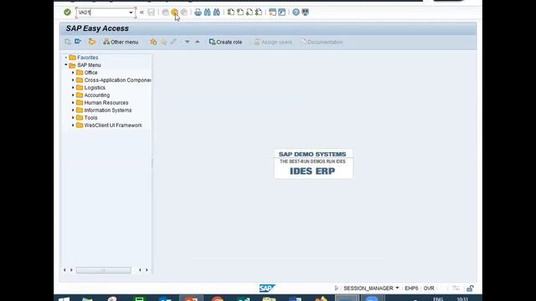Select the Information Systems tree item
The width and height of the screenshot is (536, 301).
point(108,110)
